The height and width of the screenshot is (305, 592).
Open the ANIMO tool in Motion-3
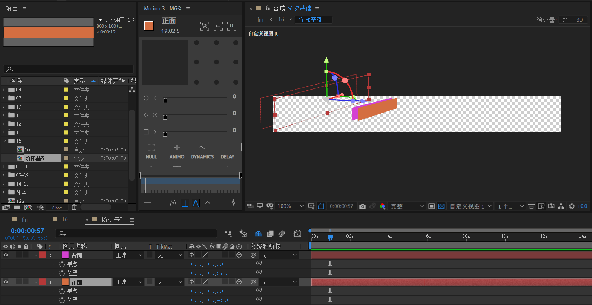177,151
